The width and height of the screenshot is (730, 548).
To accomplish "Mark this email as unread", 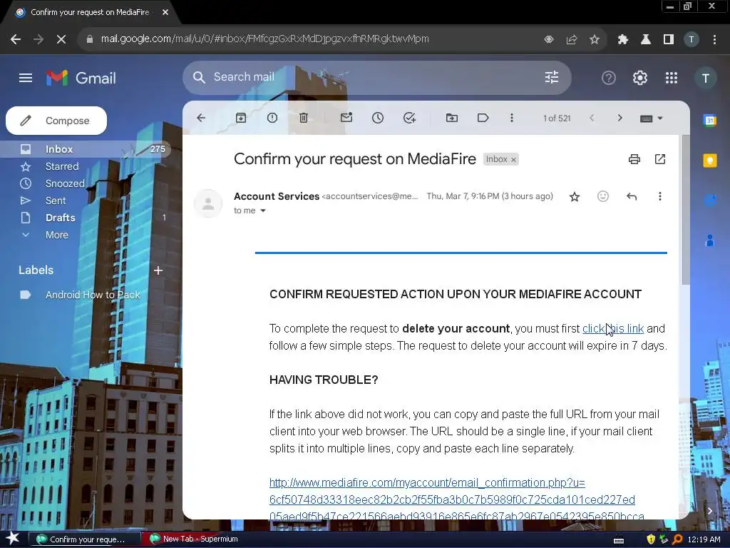I will tap(346, 118).
